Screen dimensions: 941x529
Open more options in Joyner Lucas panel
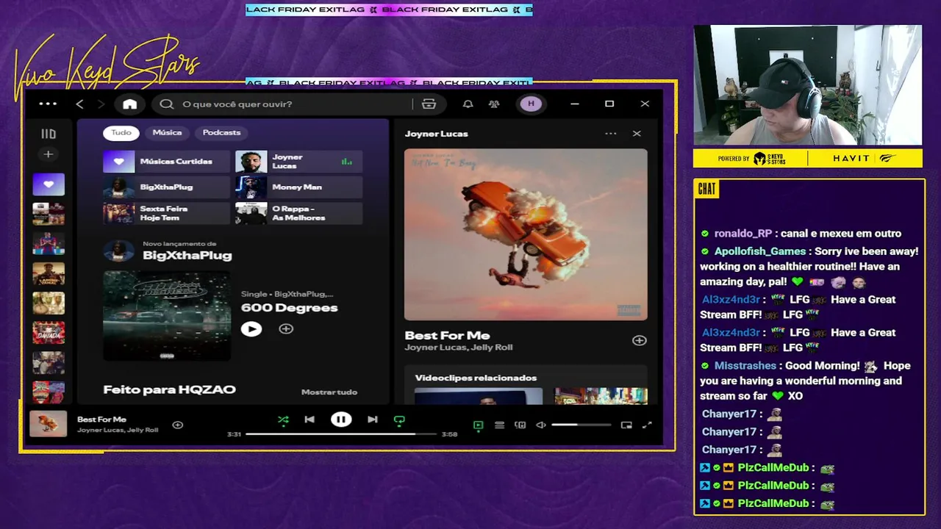click(611, 134)
